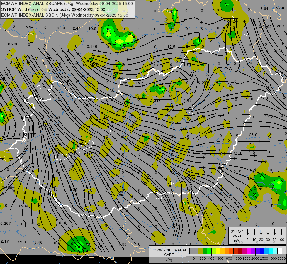
Task: Click the 5.94 value on the map
Action: pyautogui.click(x=30, y=27)
